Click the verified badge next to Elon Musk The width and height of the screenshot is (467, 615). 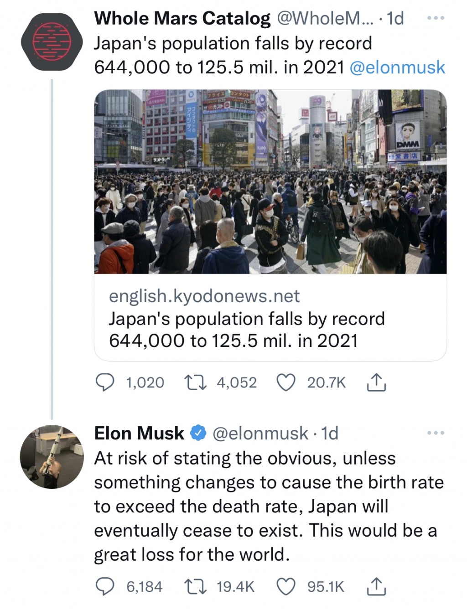coord(198,433)
